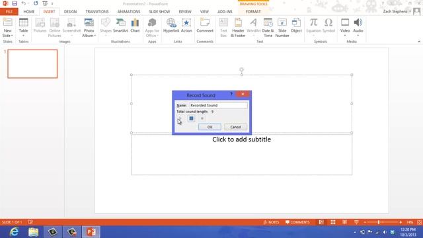423x238 pixels.
Task: Open the Shapes gallery
Action: tap(106, 28)
